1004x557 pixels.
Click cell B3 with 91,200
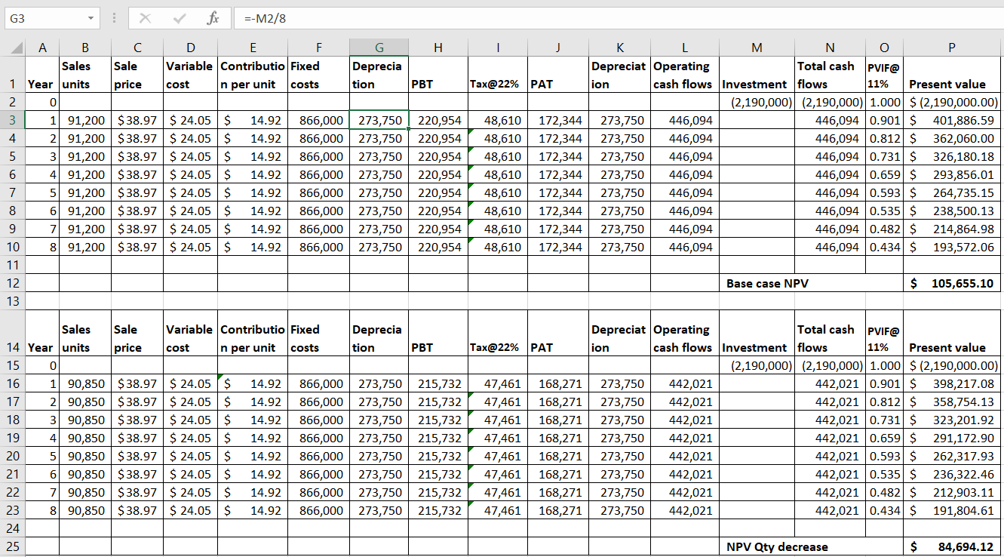pos(85,120)
